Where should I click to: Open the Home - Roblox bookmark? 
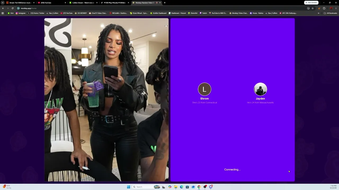pyautogui.click(x=257, y=13)
